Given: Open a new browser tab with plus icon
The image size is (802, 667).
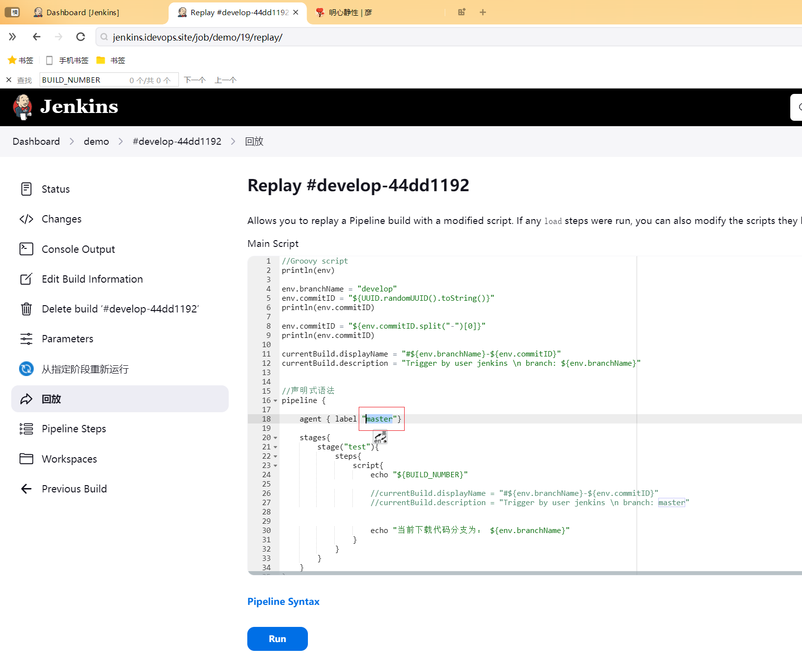Looking at the screenshot, I should tap(483, 12).
